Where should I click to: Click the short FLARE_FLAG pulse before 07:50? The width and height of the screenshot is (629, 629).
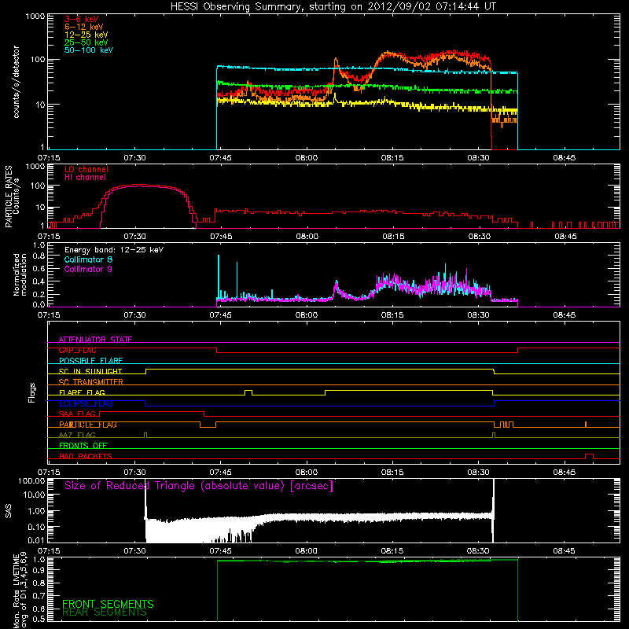(248, 392)
